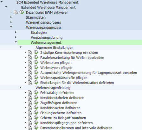Screen dimensions: 142x130
Task: Click Konditionsarten definieren entry
Action: click(x=60, y=108)
